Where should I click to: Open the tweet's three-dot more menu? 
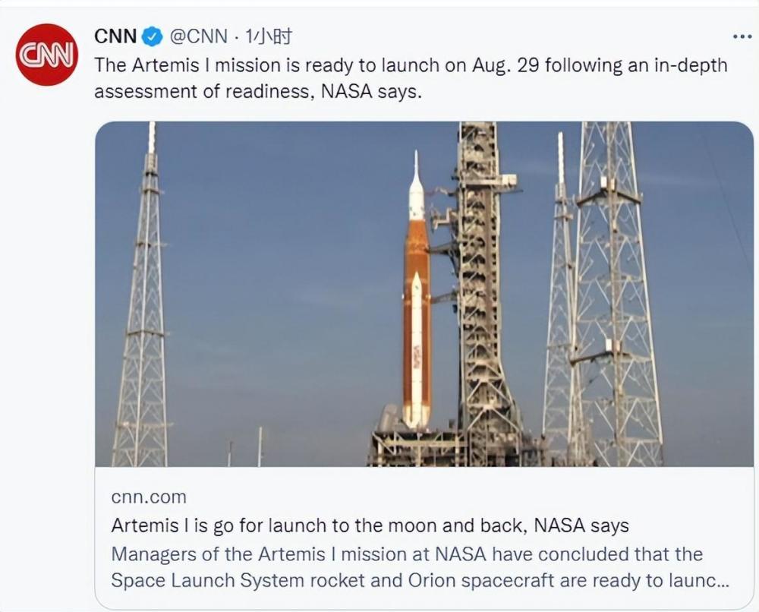point(741,36)
